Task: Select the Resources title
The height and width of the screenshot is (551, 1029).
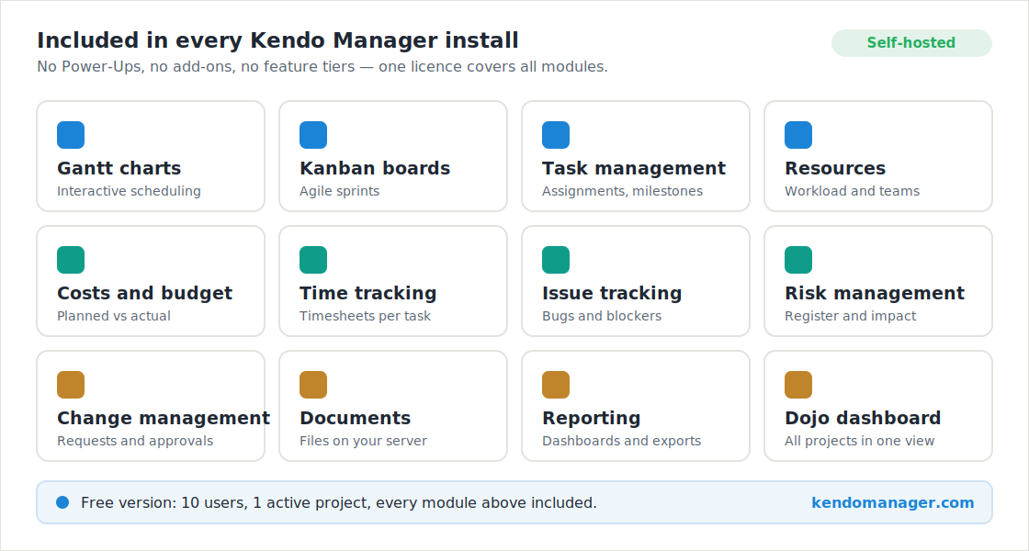Action: point(835,169)
